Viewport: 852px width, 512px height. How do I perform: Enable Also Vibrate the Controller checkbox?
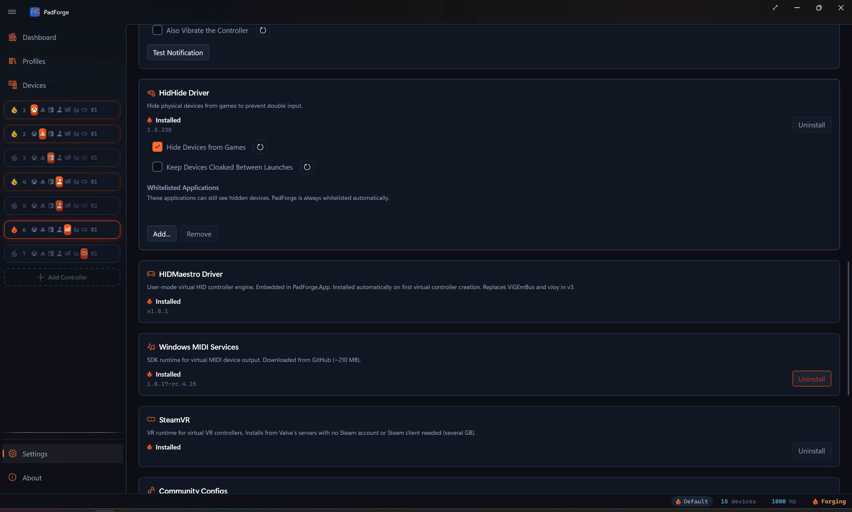tap(157, 30)
